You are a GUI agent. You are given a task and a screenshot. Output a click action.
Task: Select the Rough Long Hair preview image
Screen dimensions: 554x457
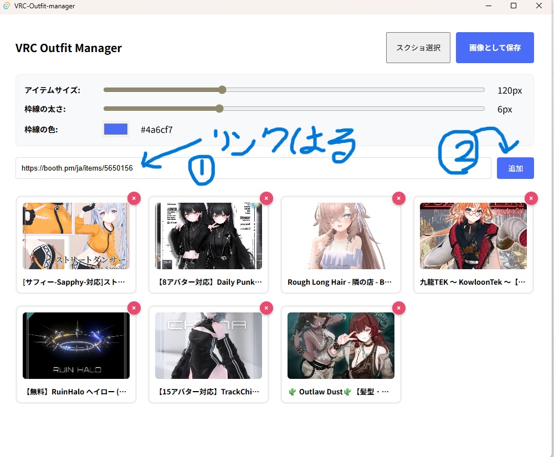point(341,235)
